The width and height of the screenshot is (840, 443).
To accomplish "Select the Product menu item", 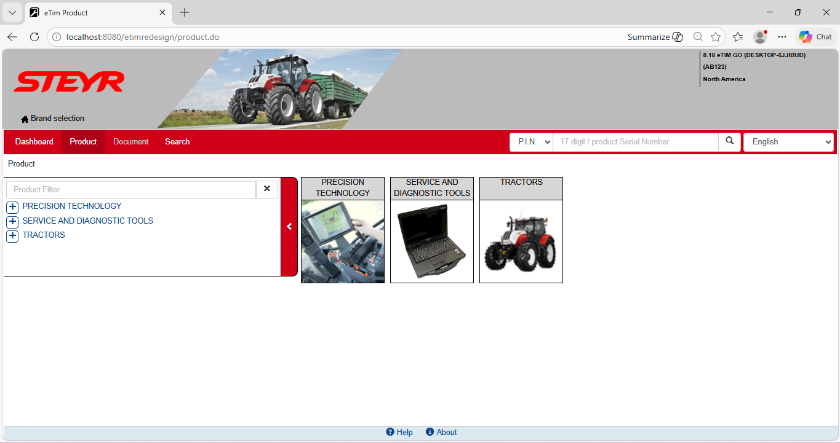I will coord(83,141).
